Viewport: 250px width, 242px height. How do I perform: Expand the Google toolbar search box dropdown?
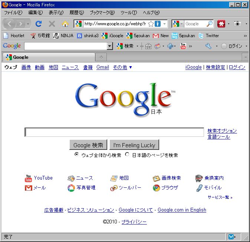click(x=109, y=46)
